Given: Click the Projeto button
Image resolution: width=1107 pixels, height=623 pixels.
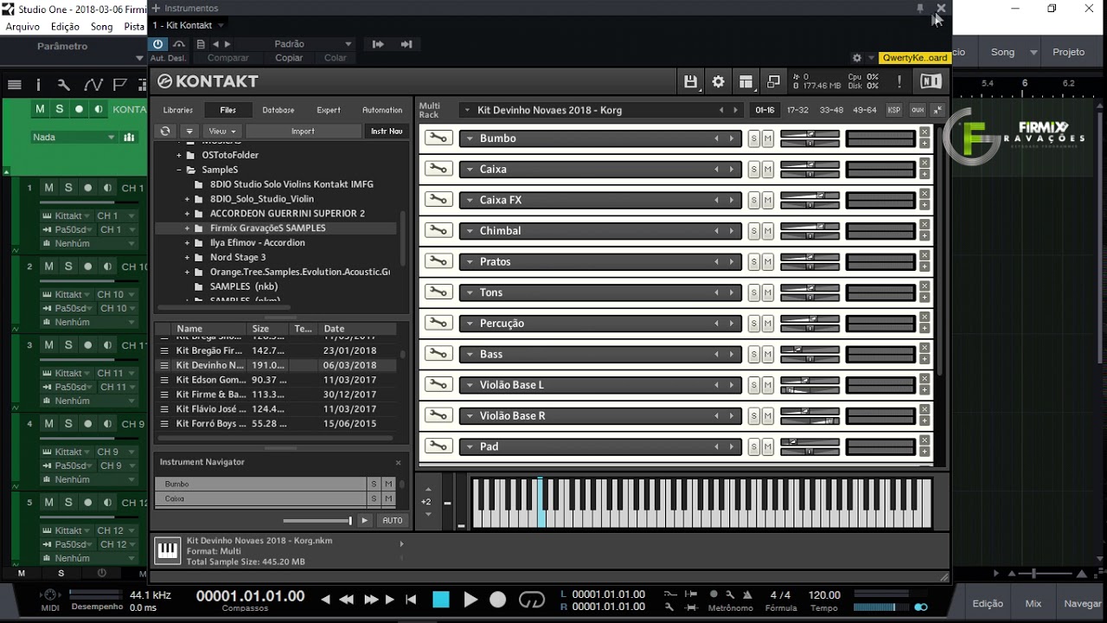Looking at the screenshot, I should pyautogui.click(x=1069, y=52).
